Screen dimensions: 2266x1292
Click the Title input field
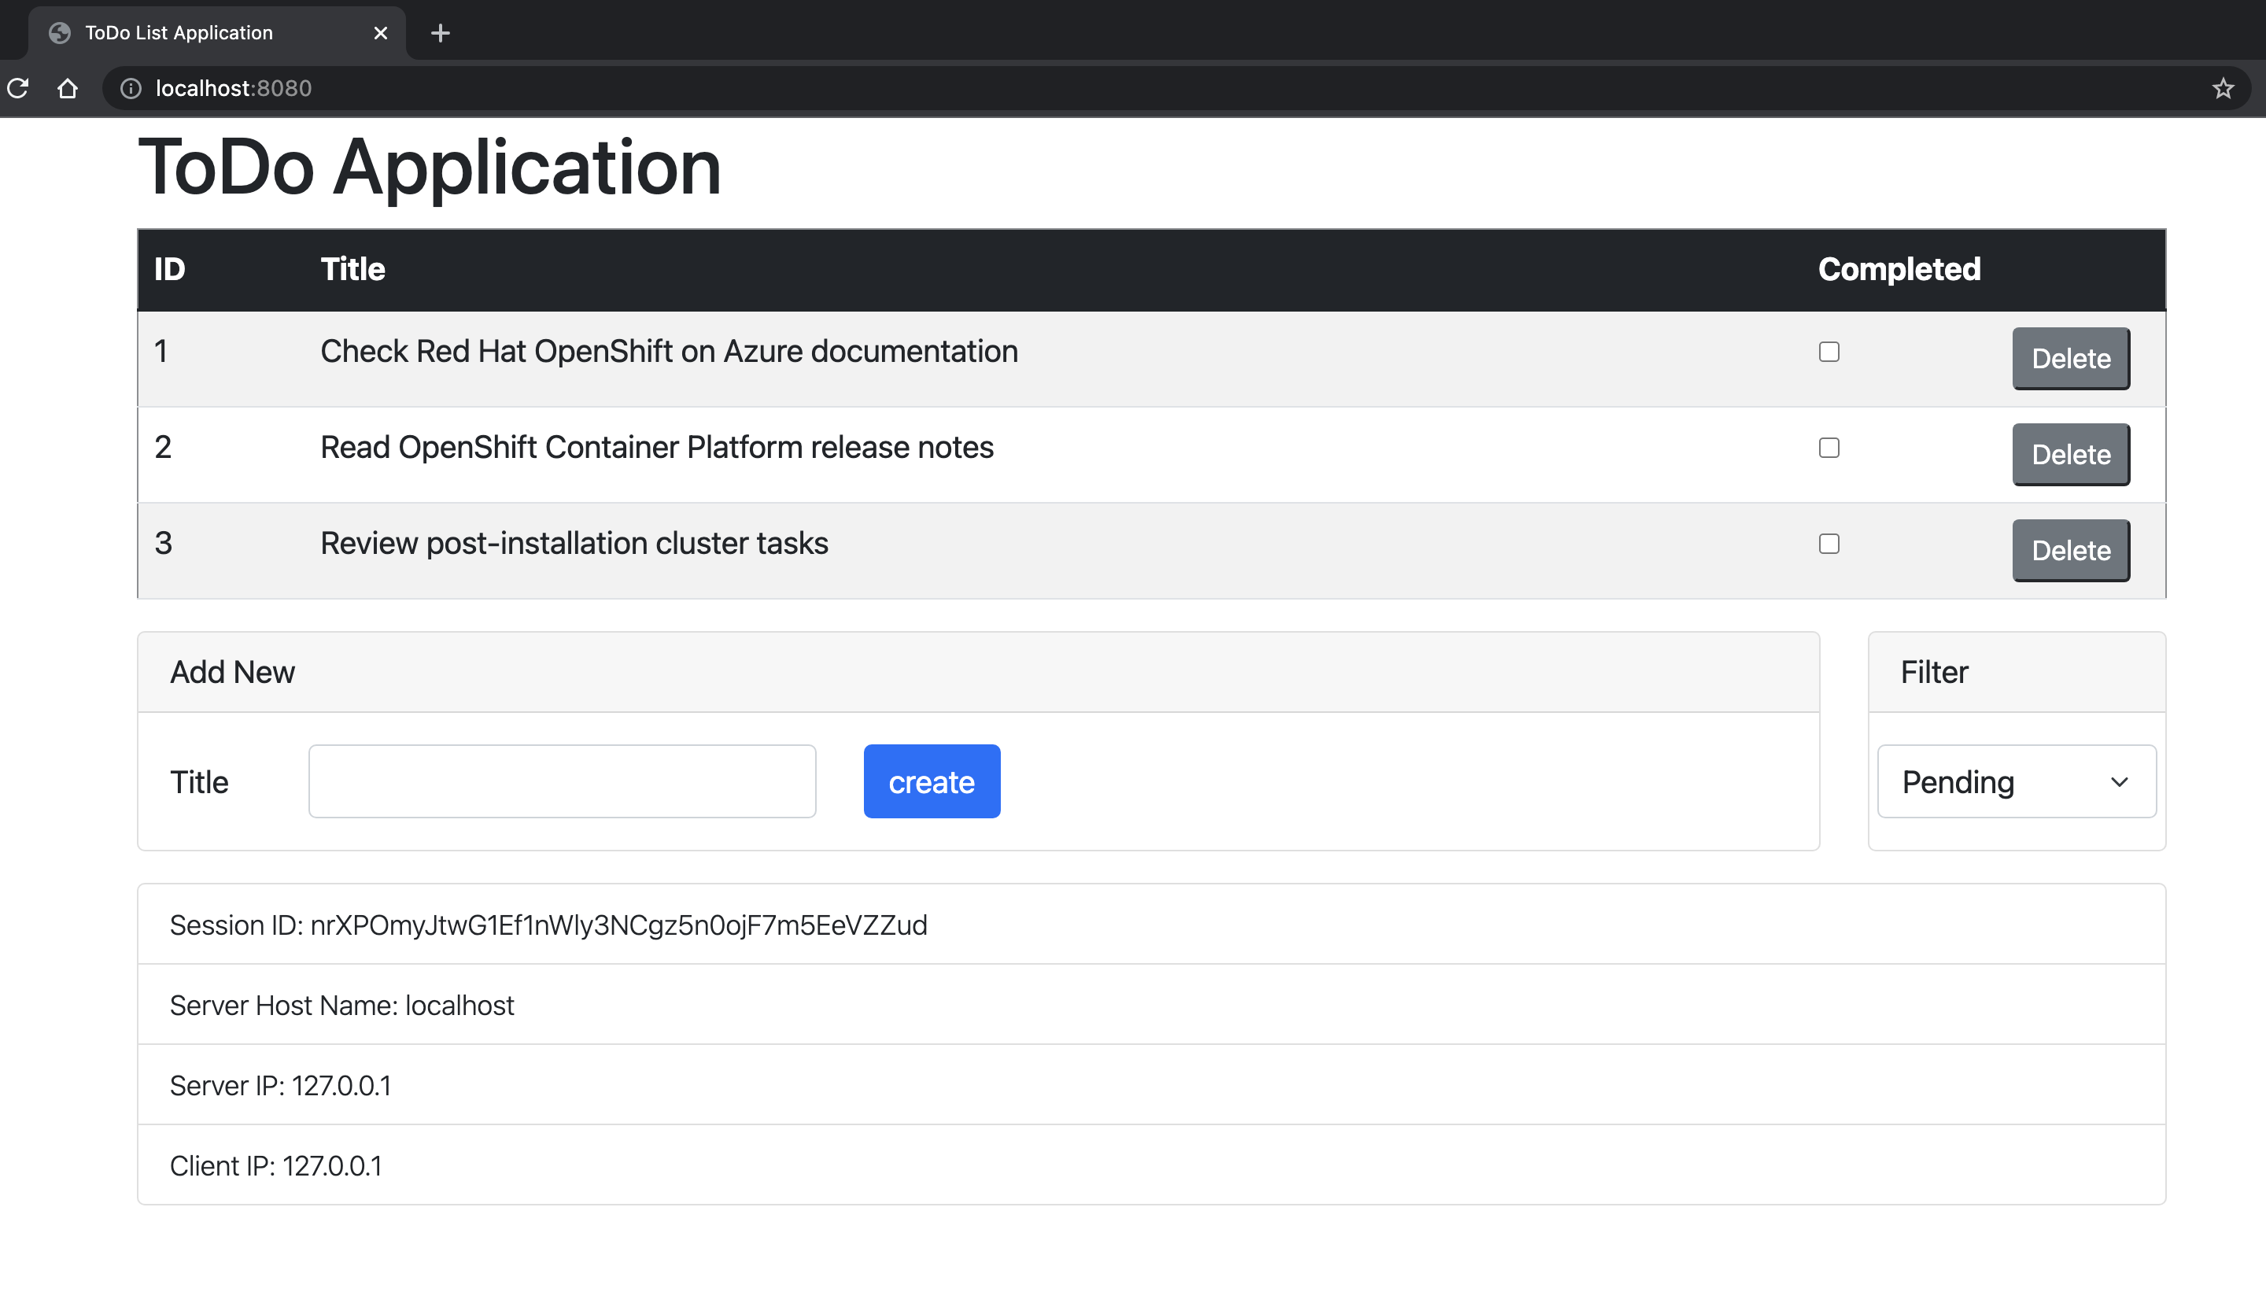[562, 780]
